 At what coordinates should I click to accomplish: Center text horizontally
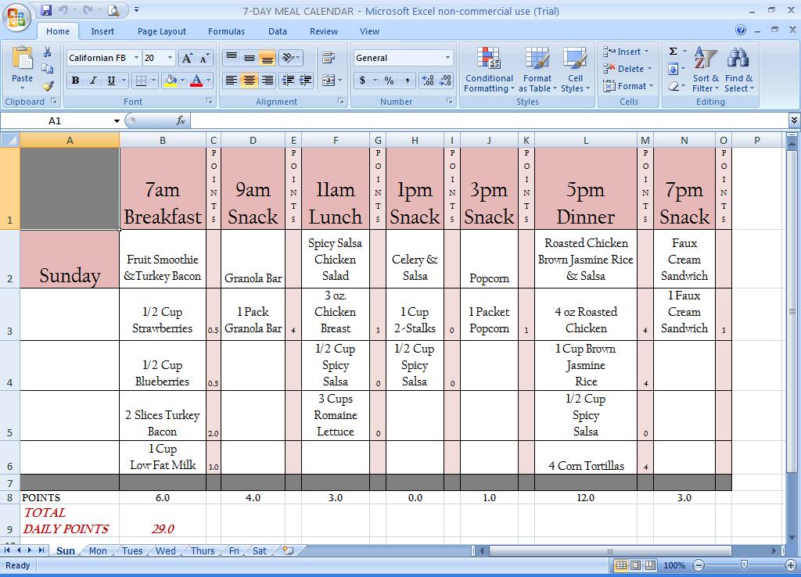point(250,81)
